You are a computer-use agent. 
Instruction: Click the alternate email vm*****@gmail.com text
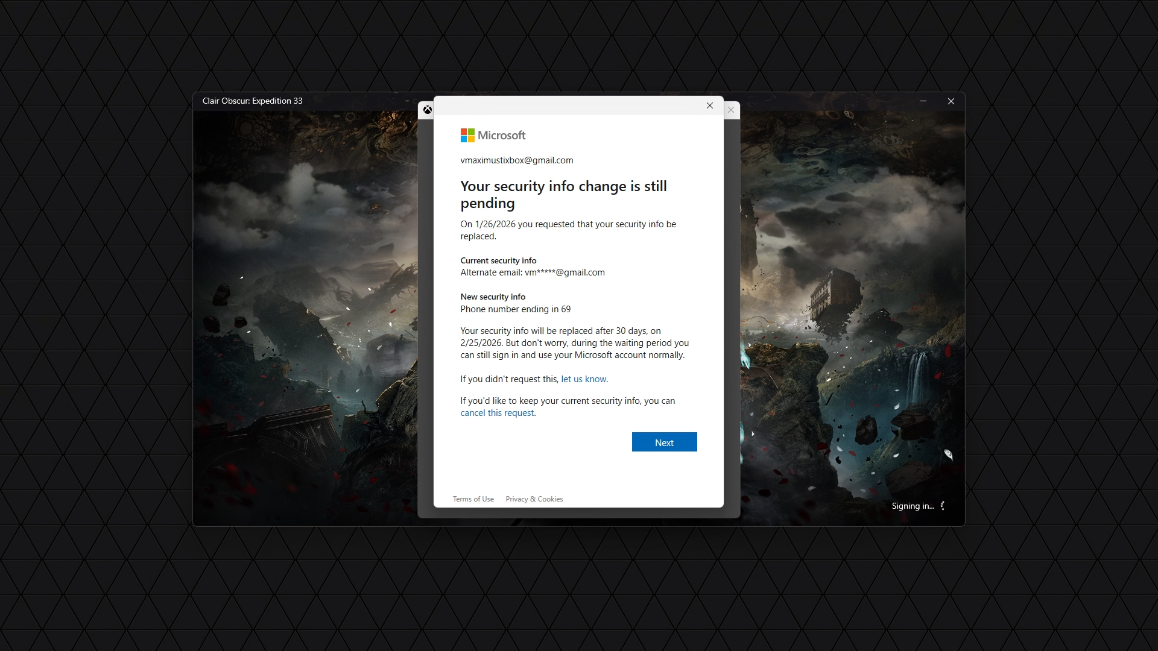pyautogui.click(x=565, y=272)
